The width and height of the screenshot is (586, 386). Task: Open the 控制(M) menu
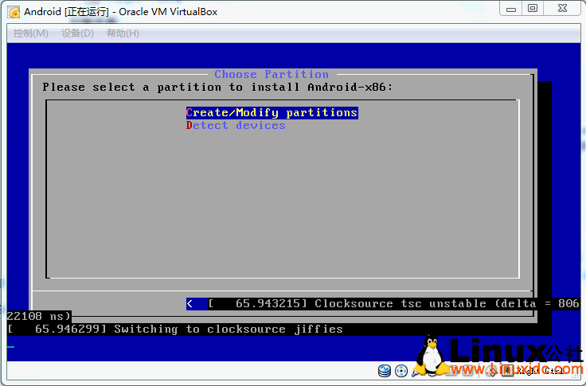[31, 33]
